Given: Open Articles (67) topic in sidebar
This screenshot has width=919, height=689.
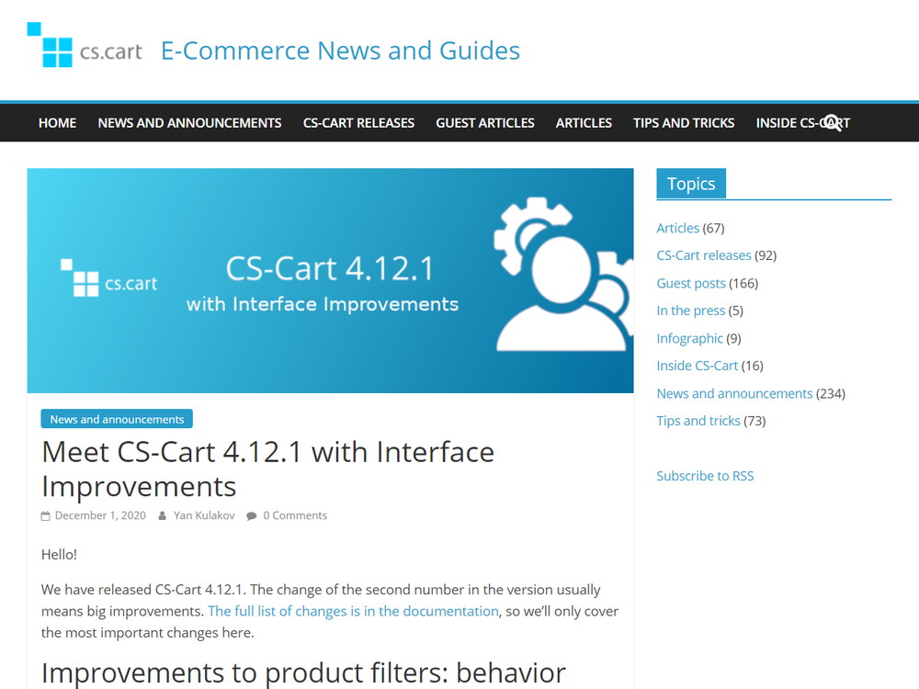Looking at the screenshot, I should tap(678, 228).
